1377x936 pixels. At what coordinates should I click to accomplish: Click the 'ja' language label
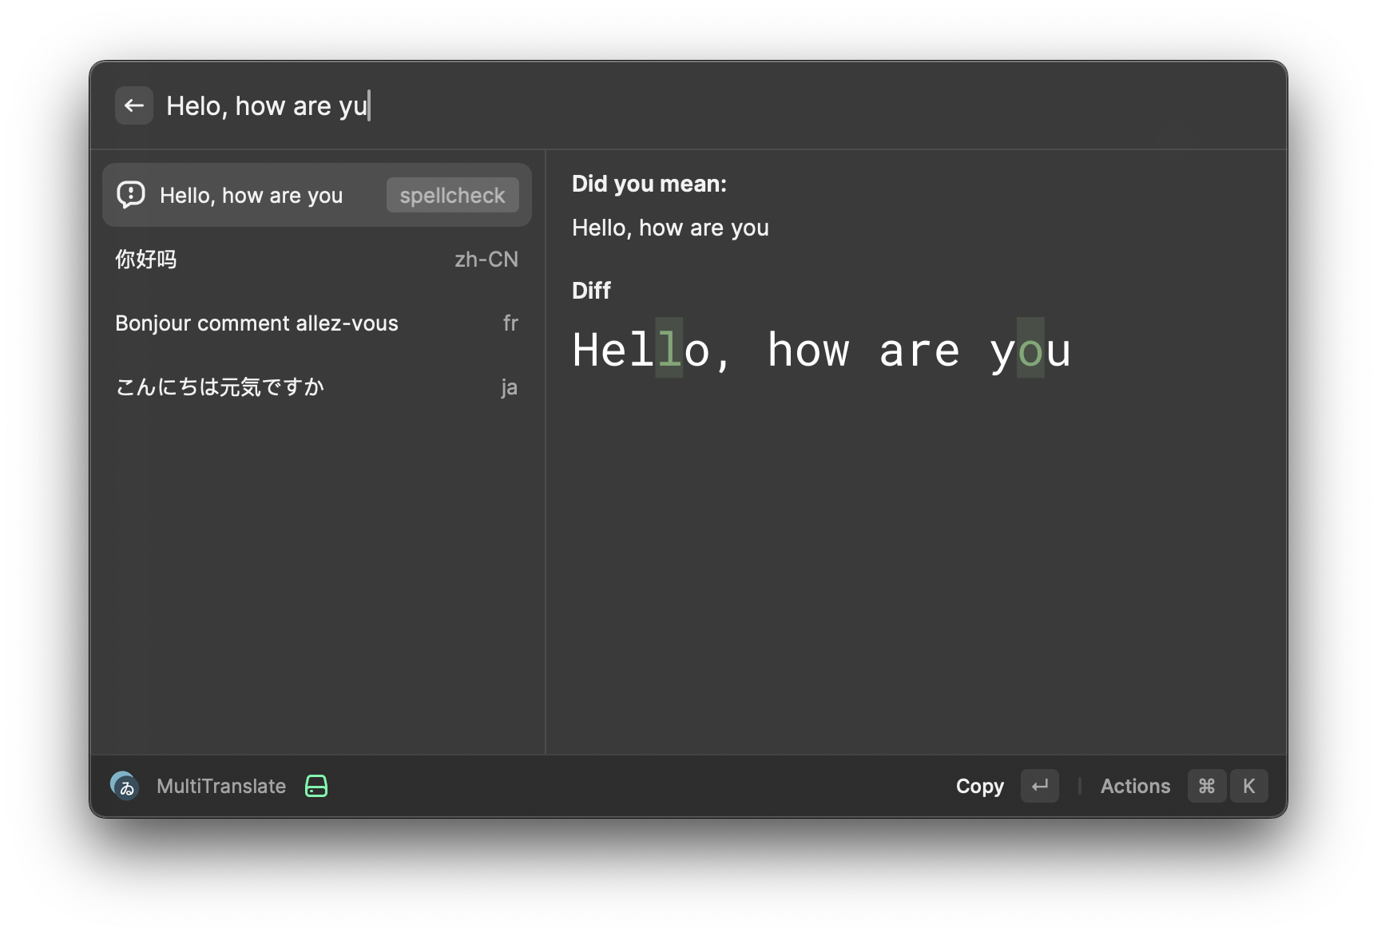click(x=510, y=387)
